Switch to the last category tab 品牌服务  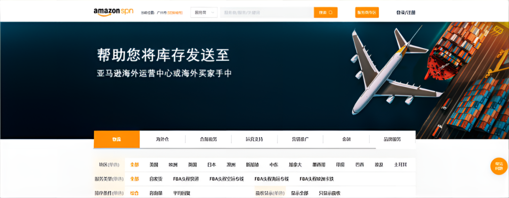pyautogui.click(x=392, y=140)
